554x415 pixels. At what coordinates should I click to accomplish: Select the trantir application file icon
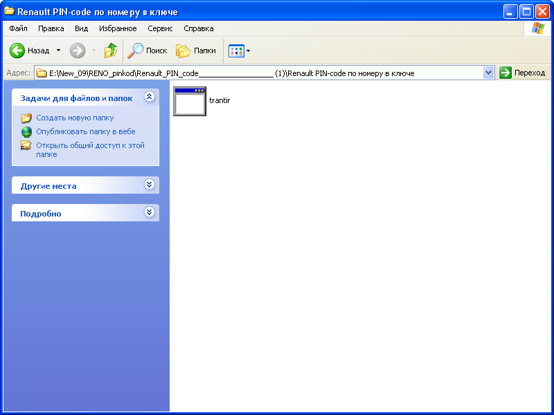point(190,101)
